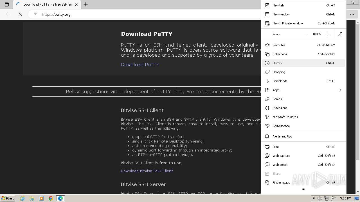
Task: Enter full screen via zoom arrow icon
Action: pyautogui.click(x=340, y=34)
